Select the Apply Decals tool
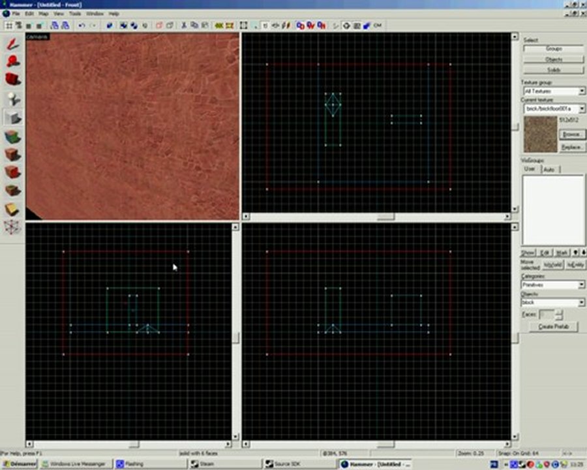Viewport: 587px width, 470px height. [12, 172]
